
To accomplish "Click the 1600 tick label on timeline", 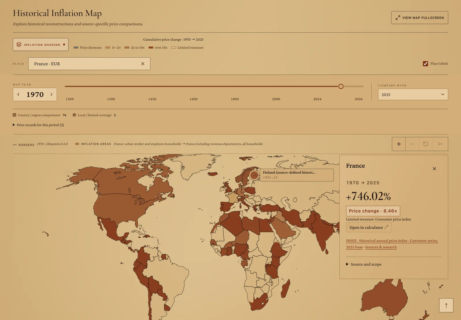I will coord(194,99).
